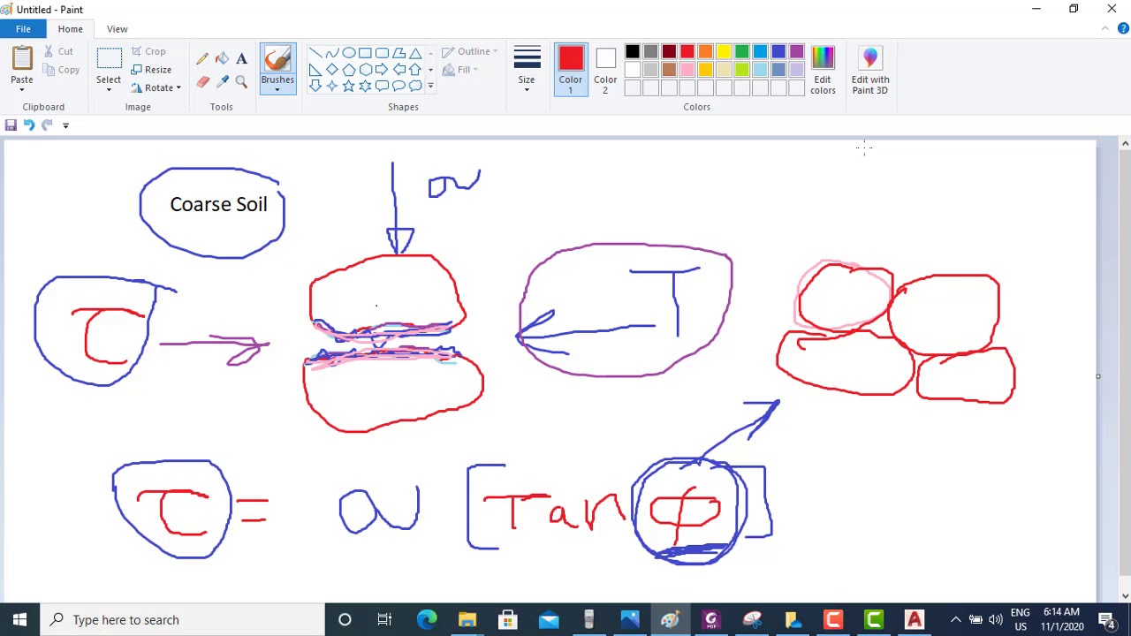1131x636 pixels.
Task: Choose the Rounded rectangle shape
Action: 382,53
